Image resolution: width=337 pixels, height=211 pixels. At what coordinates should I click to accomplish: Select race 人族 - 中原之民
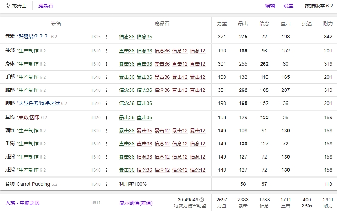click(x=22, y=203)
